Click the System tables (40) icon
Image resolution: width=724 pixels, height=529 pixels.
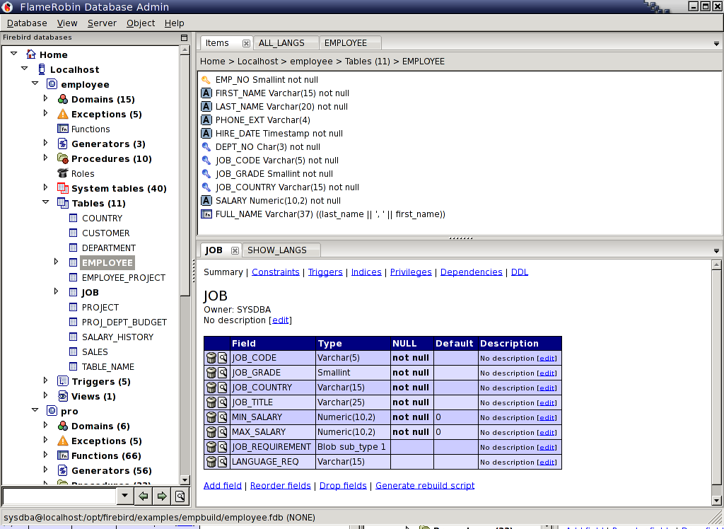point(63,188)
